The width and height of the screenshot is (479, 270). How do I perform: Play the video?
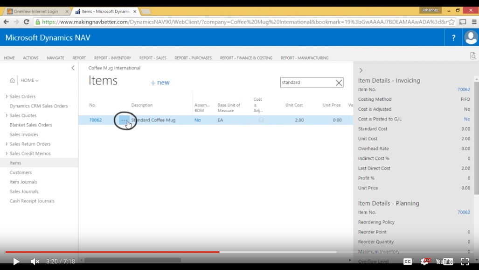tap(16, 262)
